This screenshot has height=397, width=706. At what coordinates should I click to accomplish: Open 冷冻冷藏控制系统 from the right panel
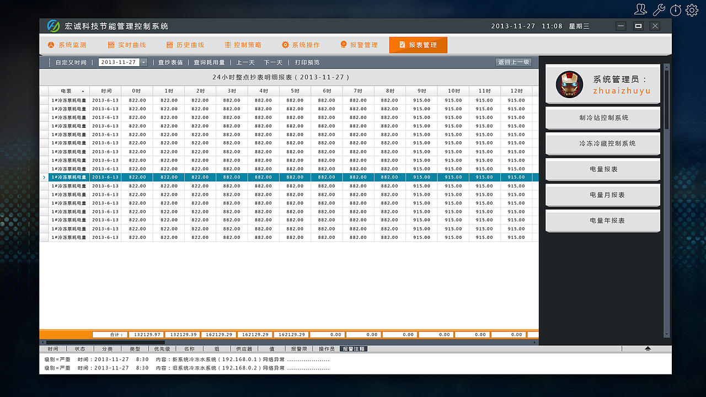pos(603,143)
